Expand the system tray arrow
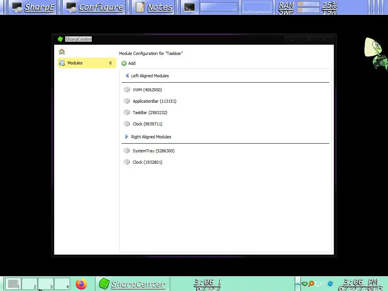388x291 pixels. [298, 284]
